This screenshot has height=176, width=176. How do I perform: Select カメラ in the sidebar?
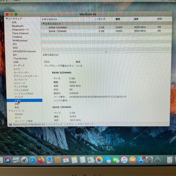point(17,69)
